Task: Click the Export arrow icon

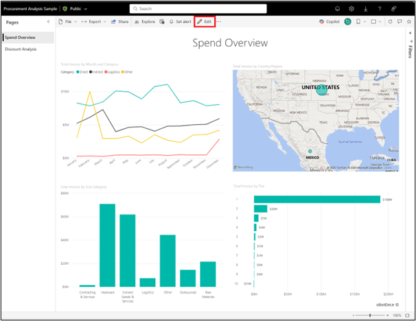Action: [84, 22]
